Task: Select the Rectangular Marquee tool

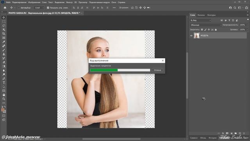Action: pos(4,22)
